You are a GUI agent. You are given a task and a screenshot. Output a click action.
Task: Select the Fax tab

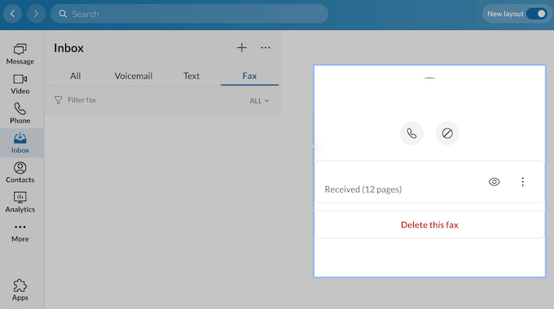pos(249,76)
